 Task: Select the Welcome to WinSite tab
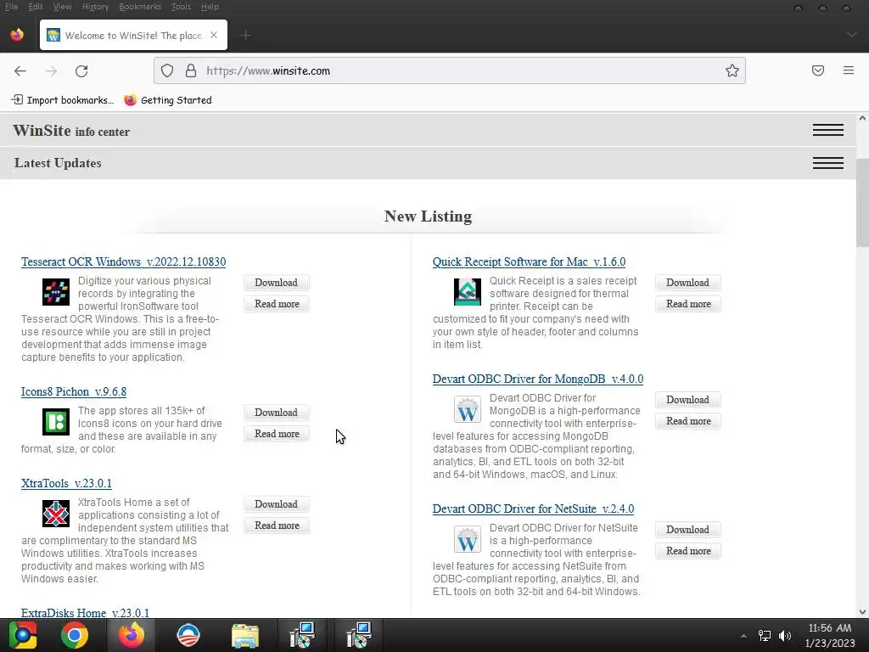(133, 35)
